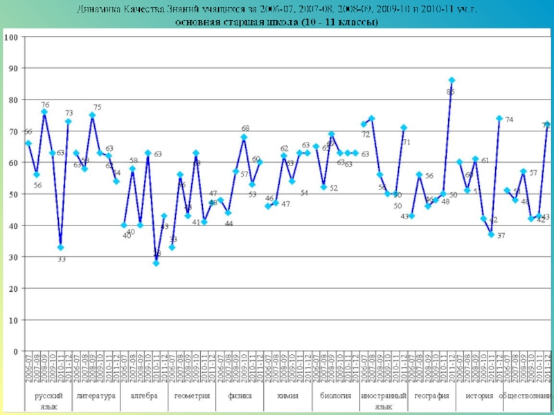
Task: Click the data label 74 in история
Action: [x=509, y=120]
